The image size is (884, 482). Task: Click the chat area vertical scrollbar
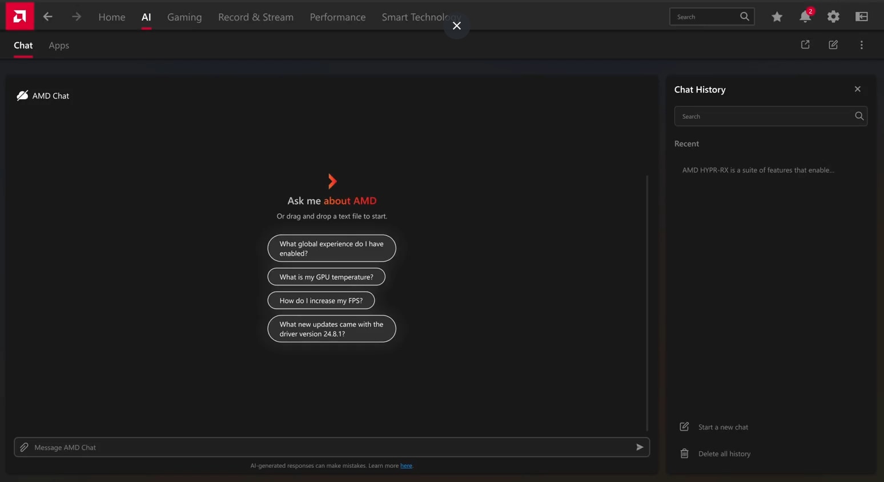point(647,302)
